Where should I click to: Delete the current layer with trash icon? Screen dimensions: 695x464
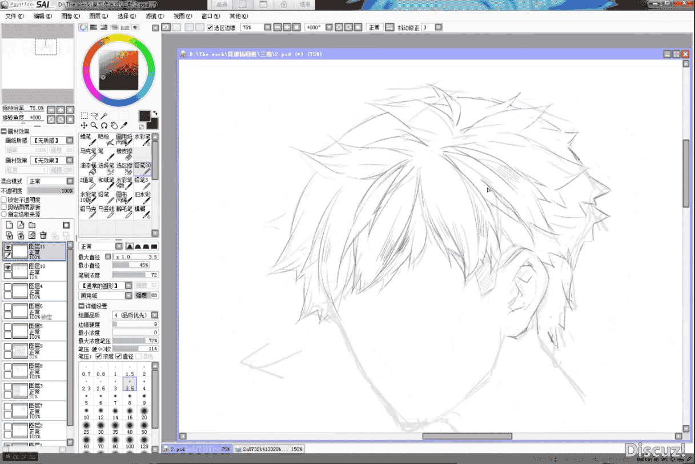(x=43, y=235)
